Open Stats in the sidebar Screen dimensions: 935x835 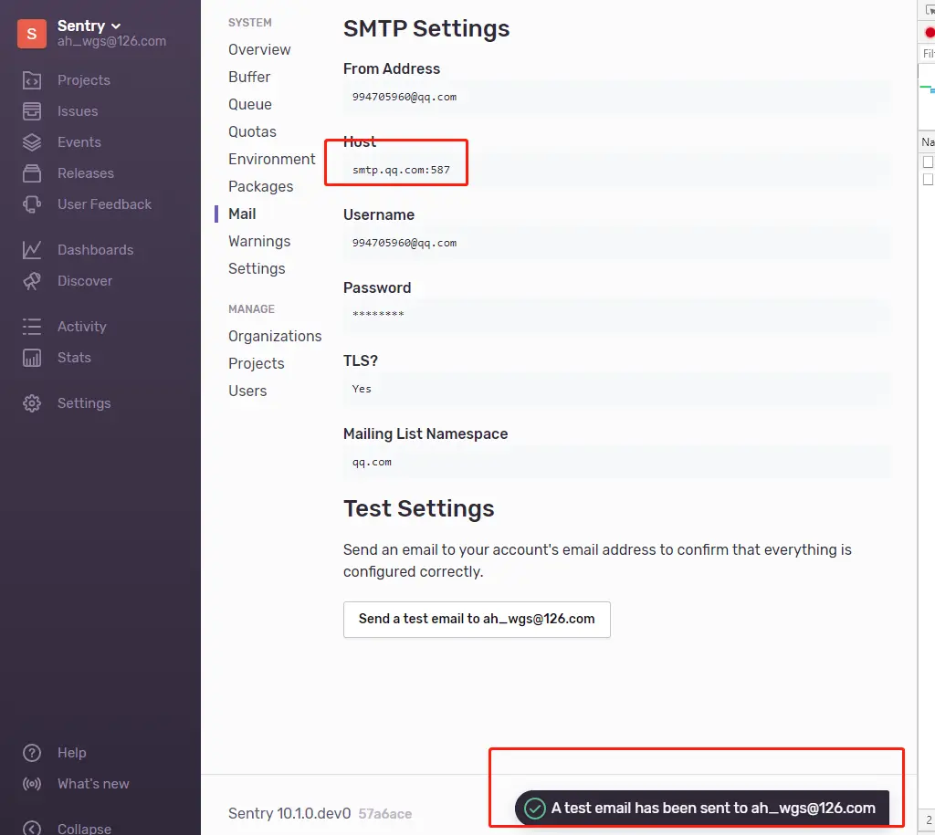point(74,358)
